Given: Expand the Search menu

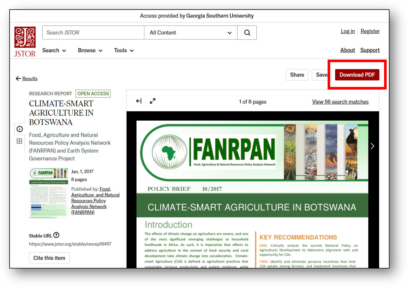Looking at the screenshot, I should point(54,50).
